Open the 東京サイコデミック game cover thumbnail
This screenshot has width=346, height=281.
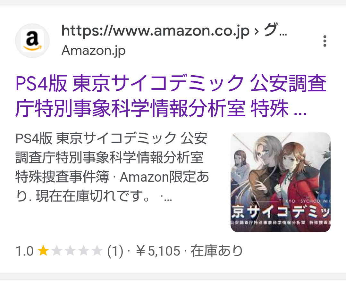click(x=281, y=182)
